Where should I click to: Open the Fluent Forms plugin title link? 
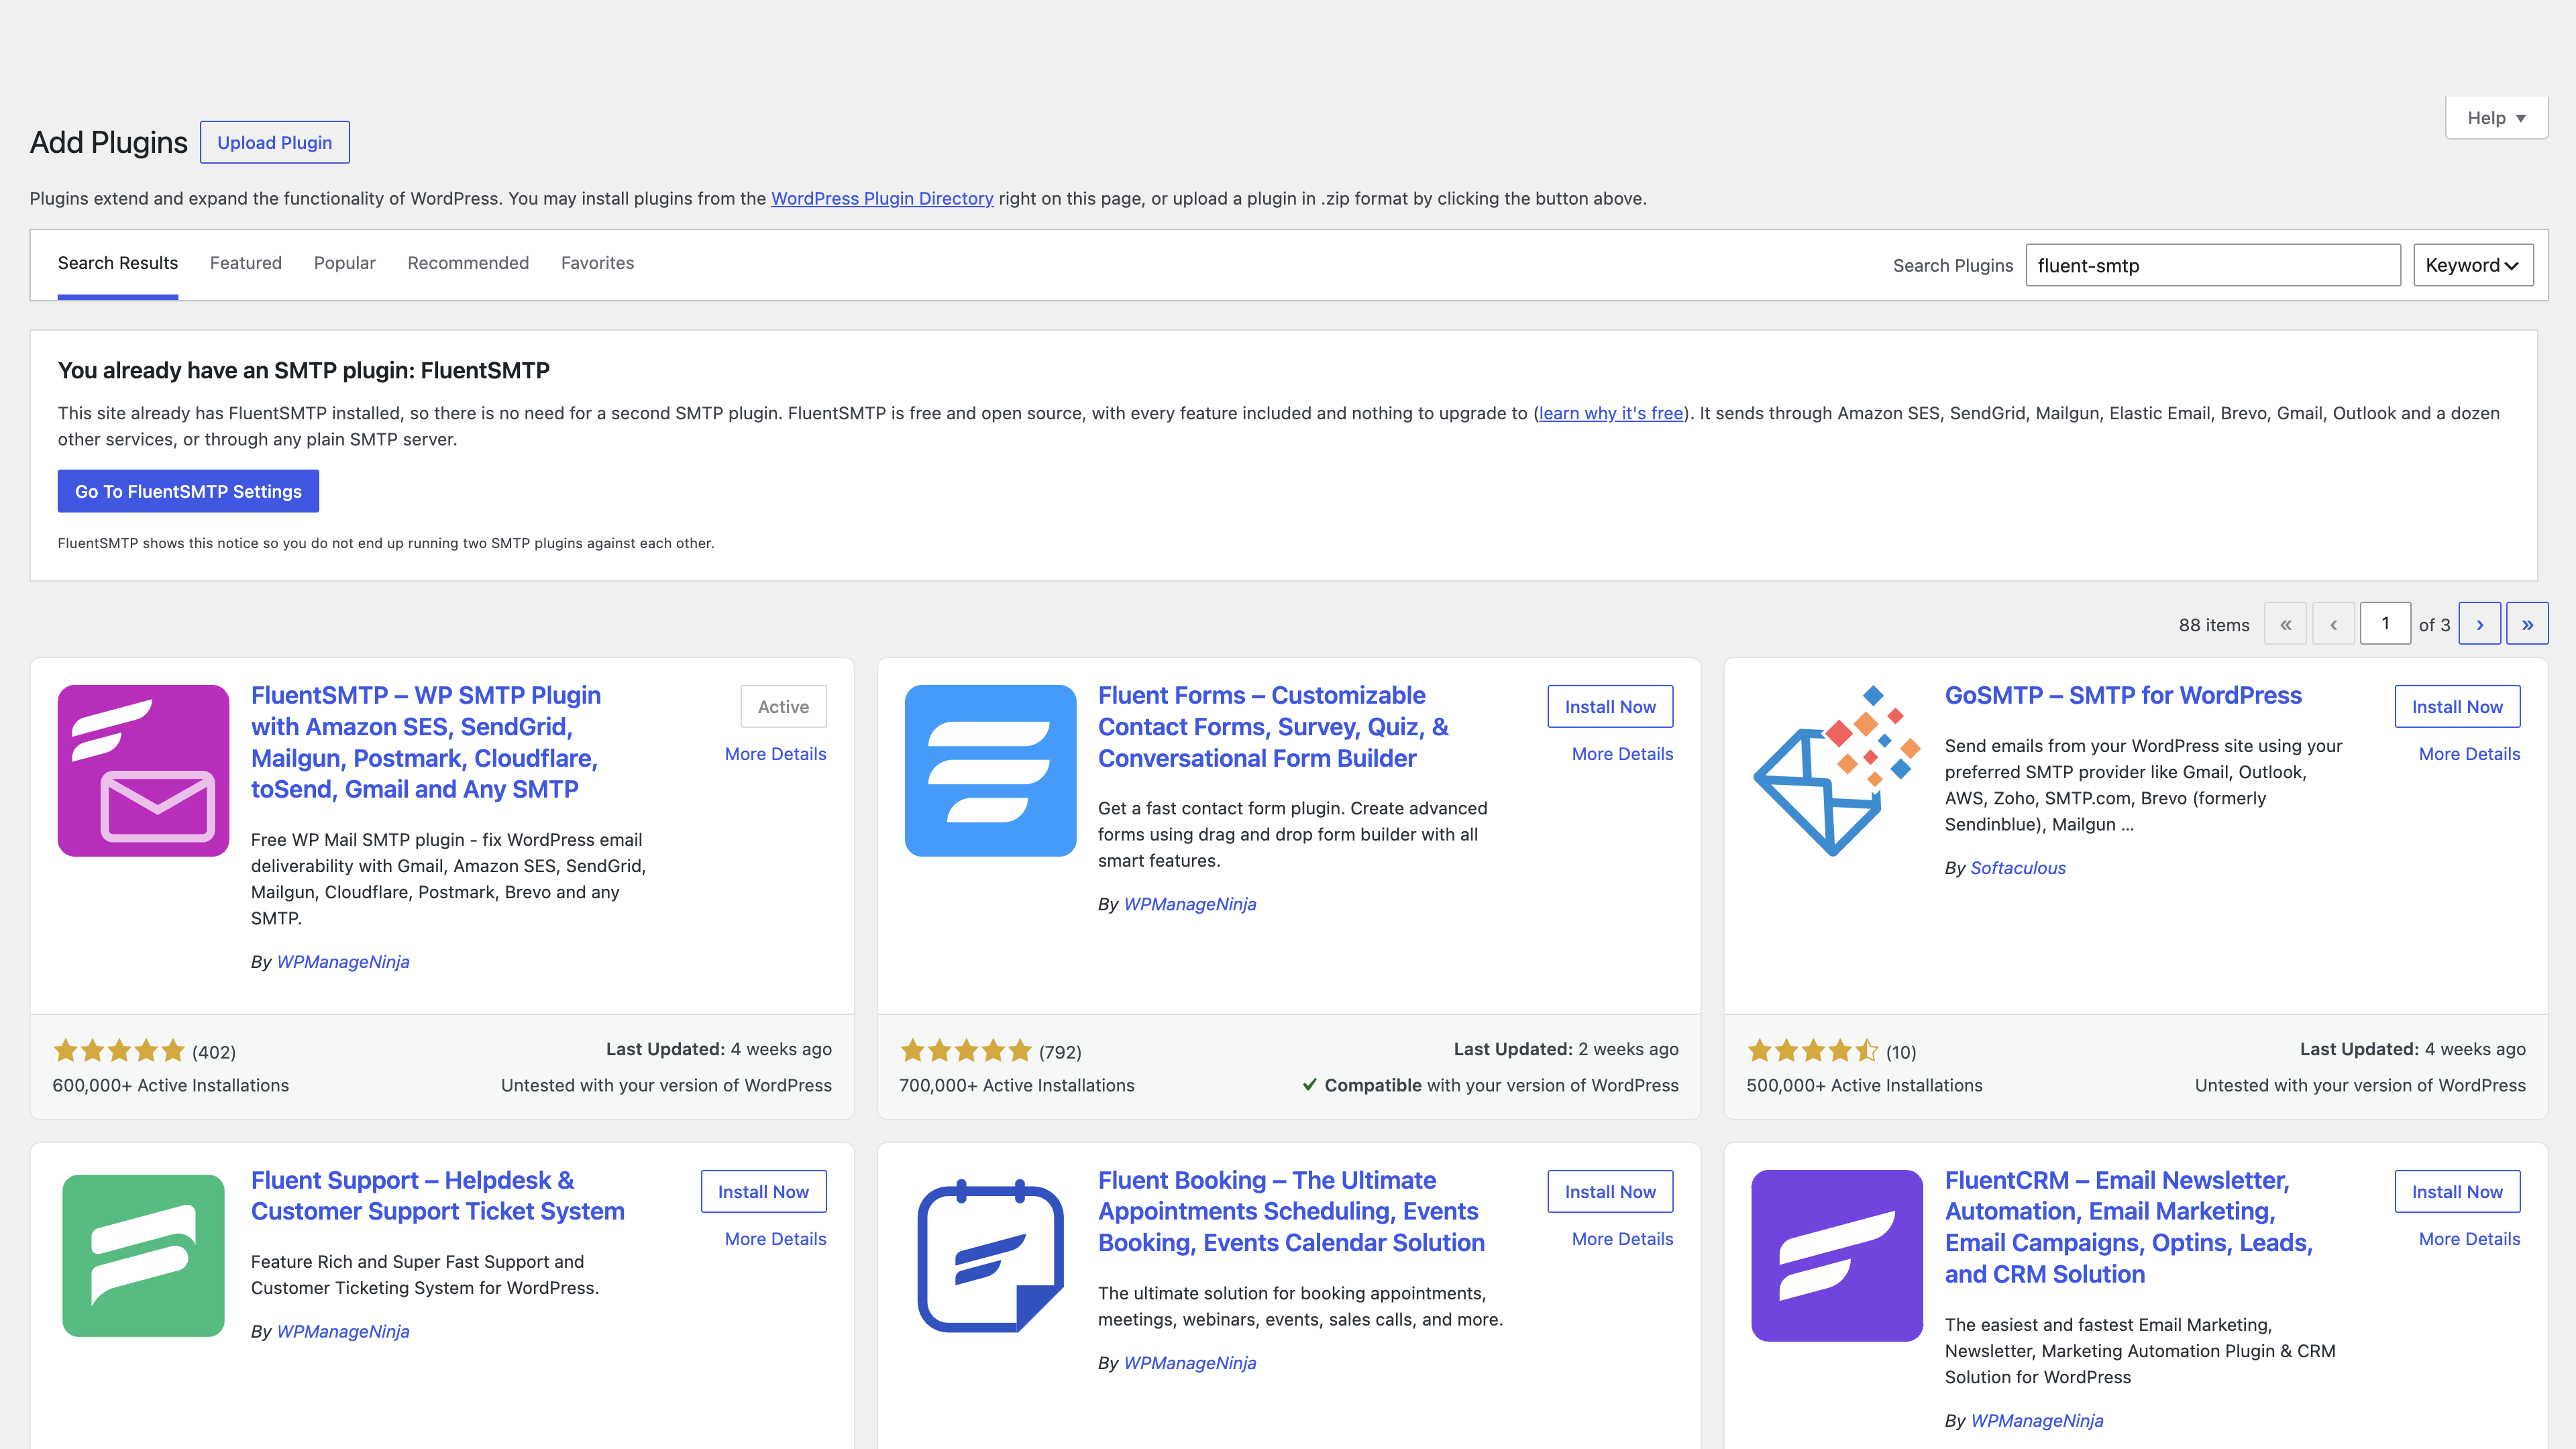click(x=1273, y=727)
